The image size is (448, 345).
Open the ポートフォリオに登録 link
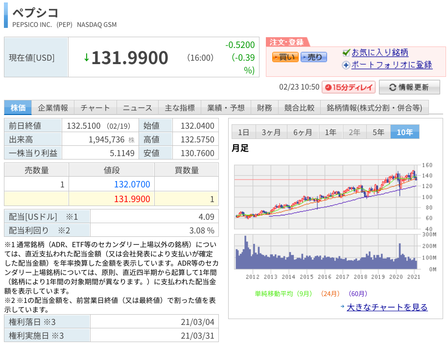392,65
